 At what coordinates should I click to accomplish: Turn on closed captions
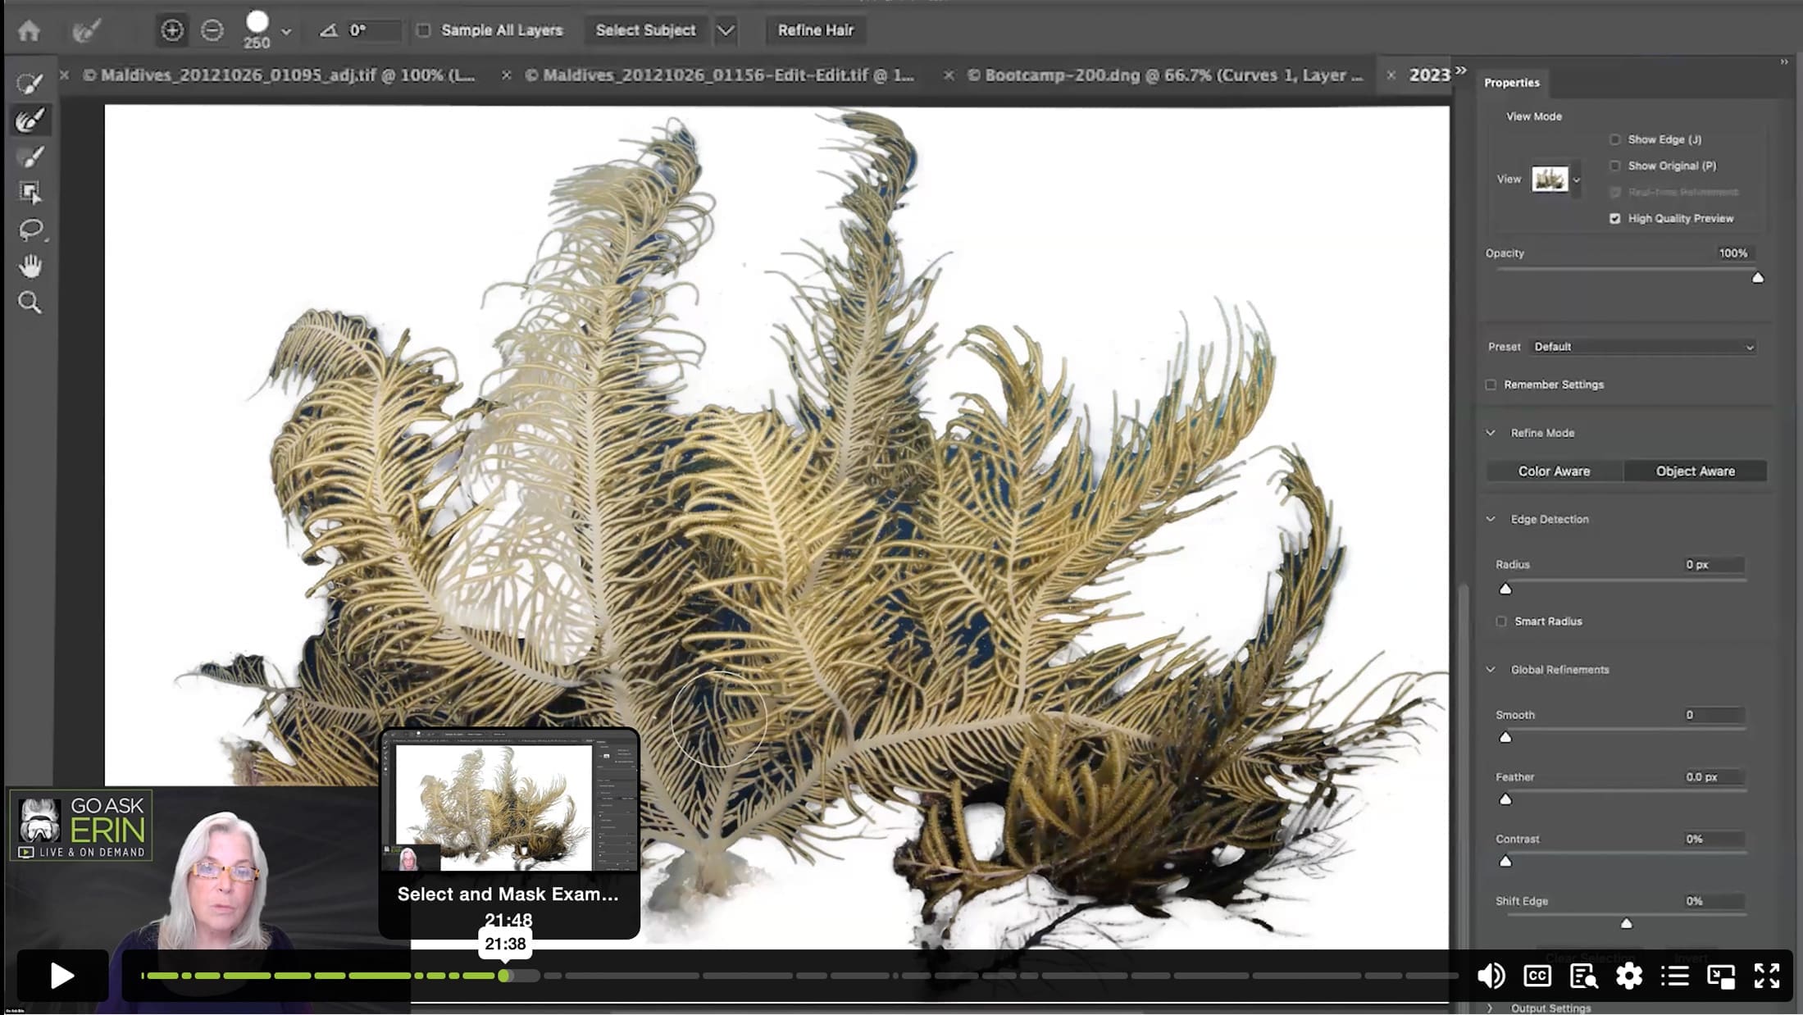(1537, 976)
